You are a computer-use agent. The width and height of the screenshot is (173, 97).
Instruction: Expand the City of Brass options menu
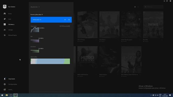96,40
